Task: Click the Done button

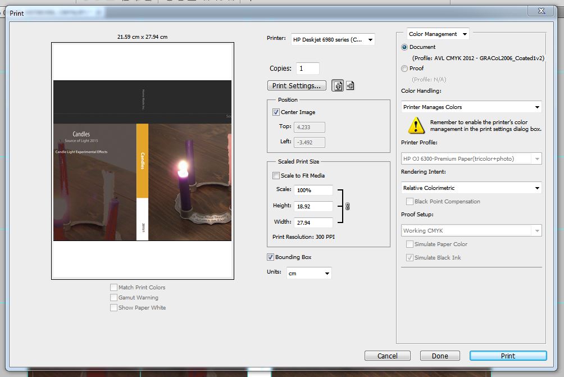Action: click(440, 356)
